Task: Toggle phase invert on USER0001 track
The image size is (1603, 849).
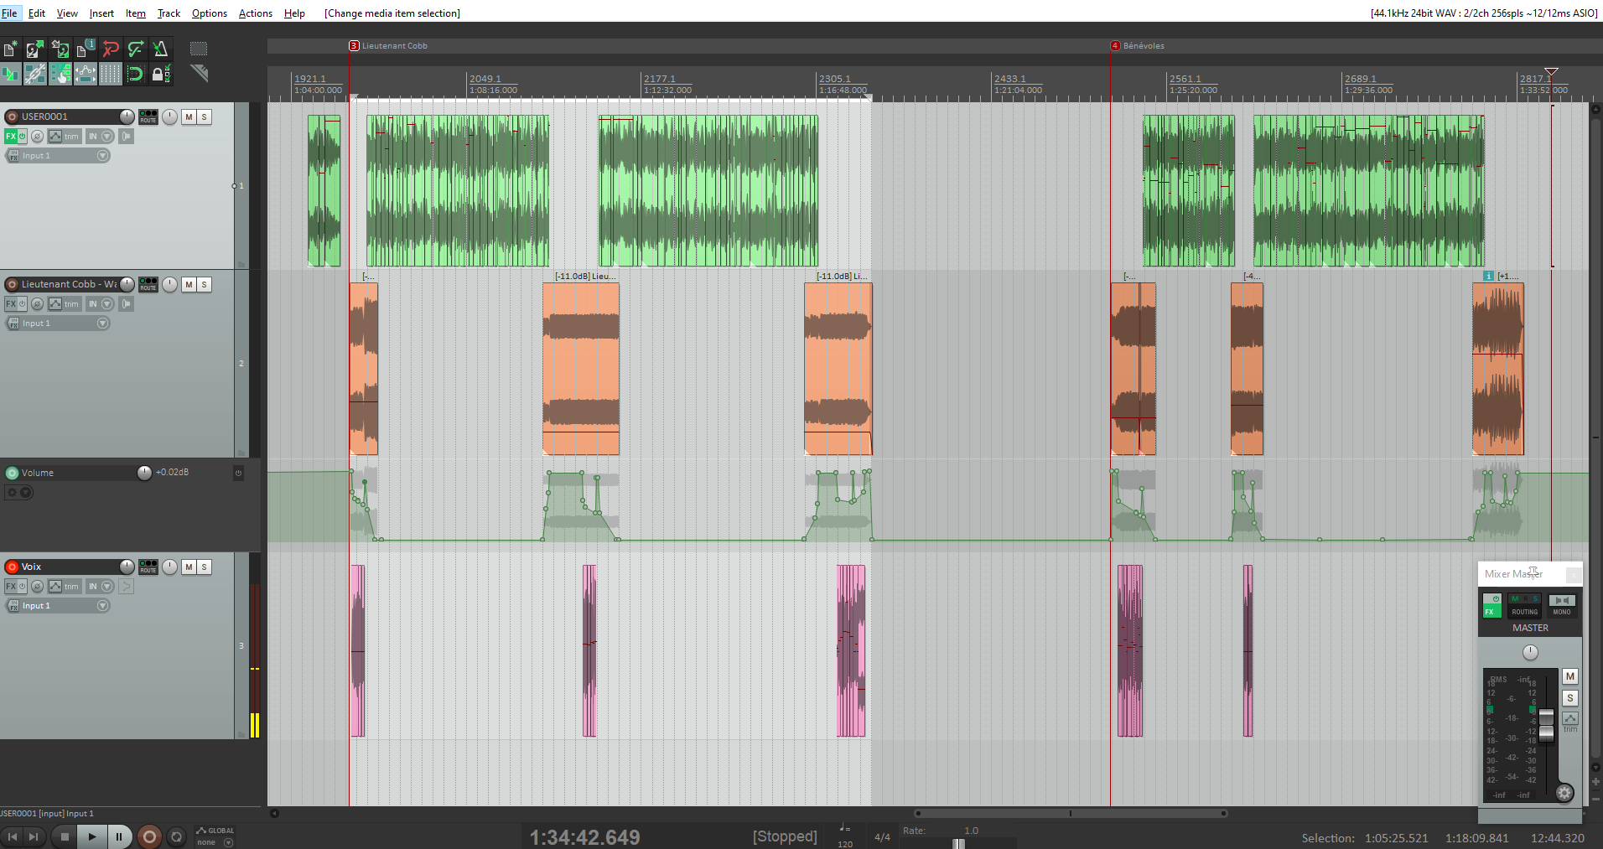Action: tap(38, 136)
